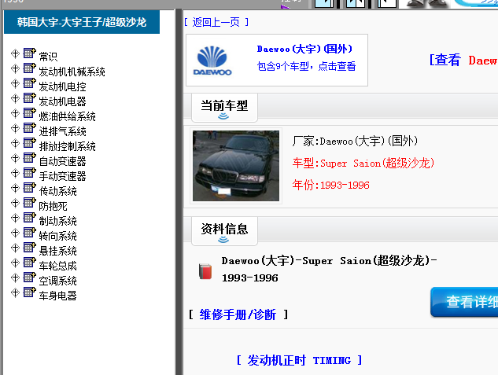Click the book icon beside 悬挂系统
The image size is (498, 375).
(30, 247)
